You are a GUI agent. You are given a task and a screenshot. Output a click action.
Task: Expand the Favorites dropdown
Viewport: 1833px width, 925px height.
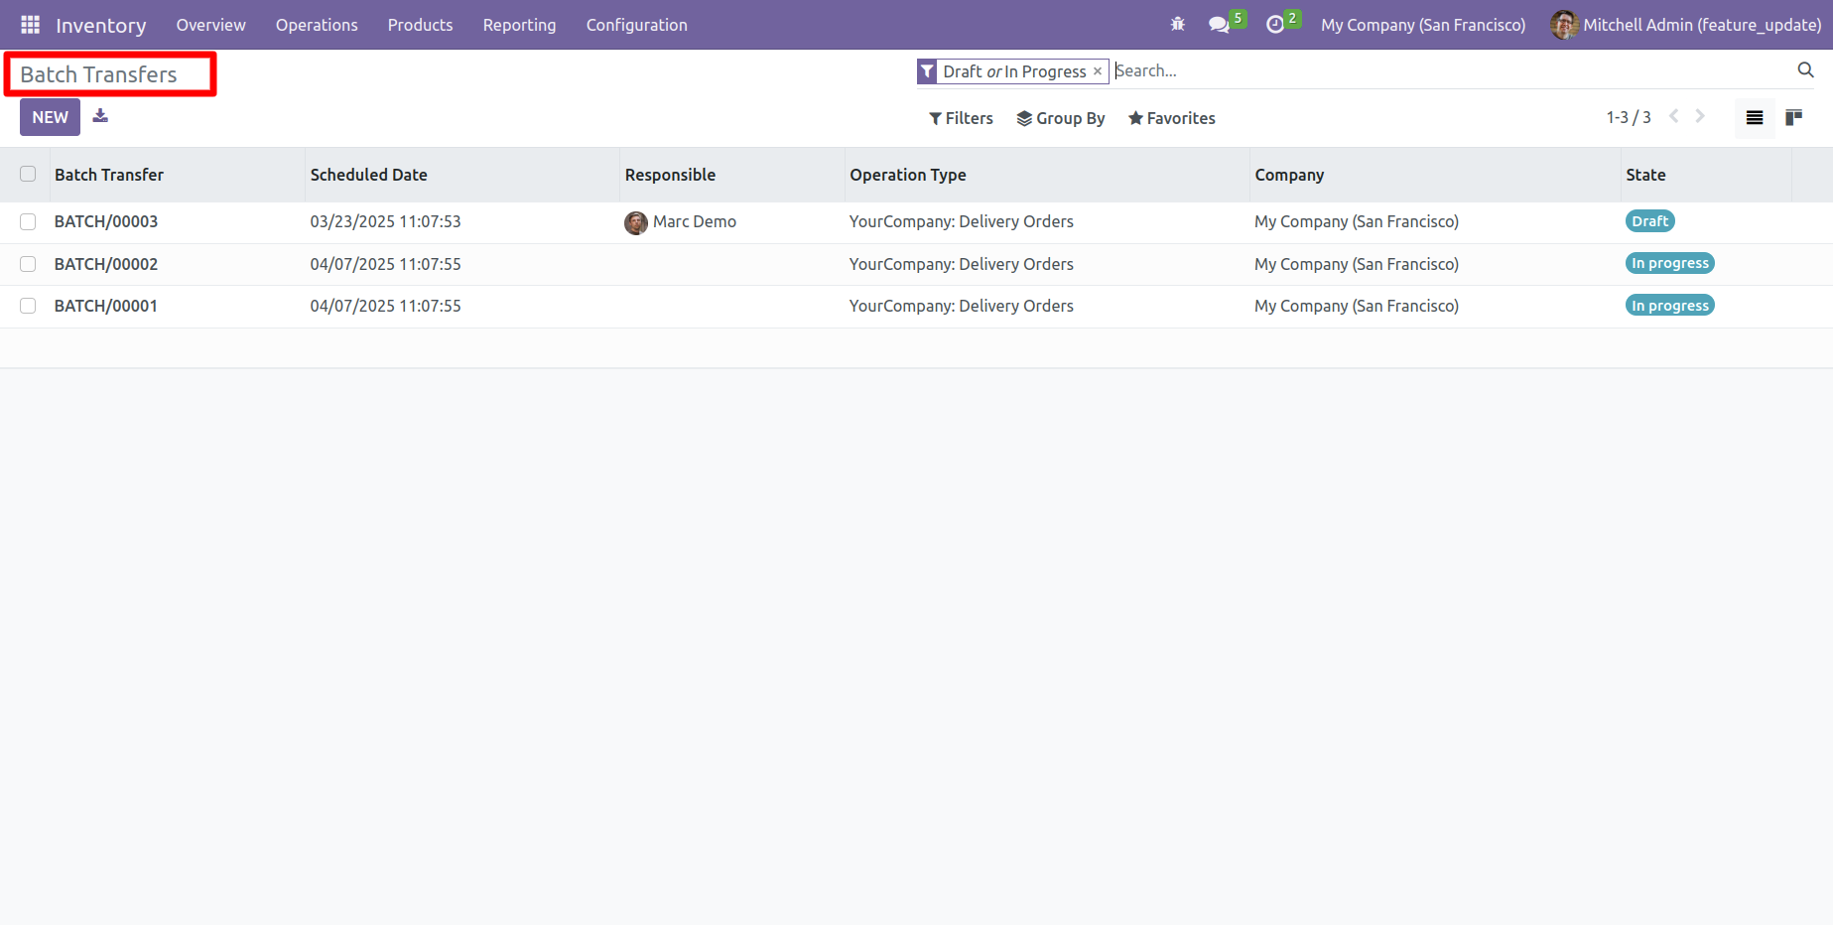(1172, 118)
